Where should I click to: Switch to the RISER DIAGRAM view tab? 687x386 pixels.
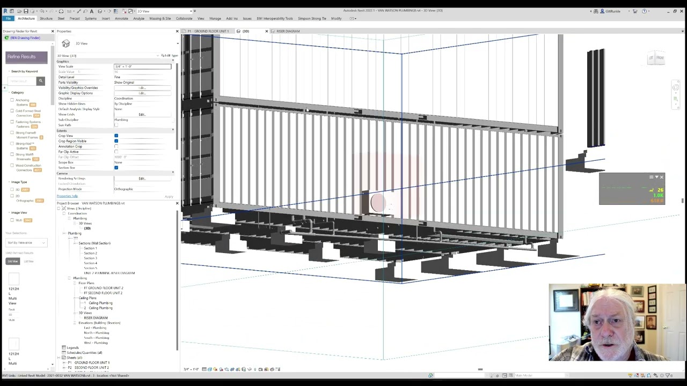pos(288,31)
